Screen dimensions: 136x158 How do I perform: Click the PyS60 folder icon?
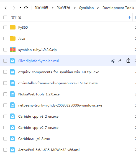click(13, 27)
